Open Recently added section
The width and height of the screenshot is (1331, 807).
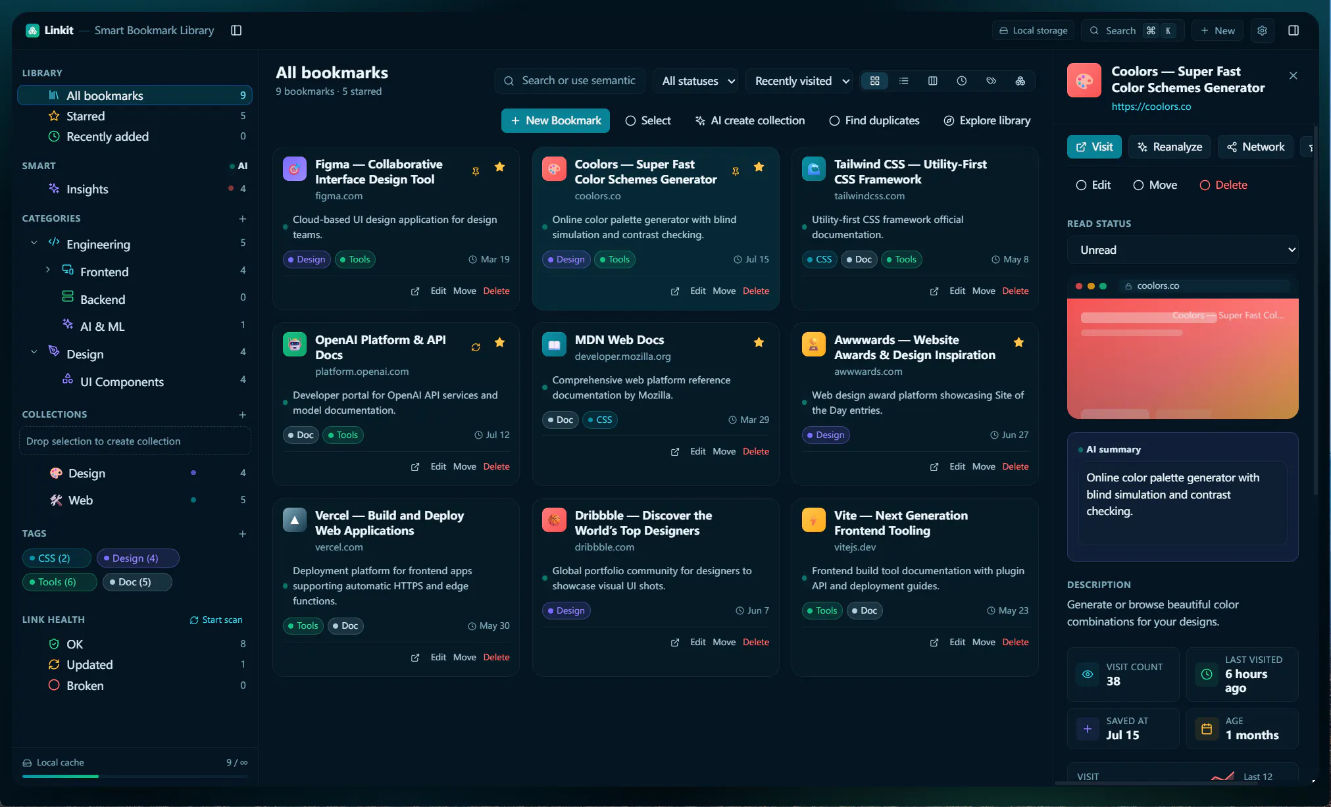(x=135, y=136)
